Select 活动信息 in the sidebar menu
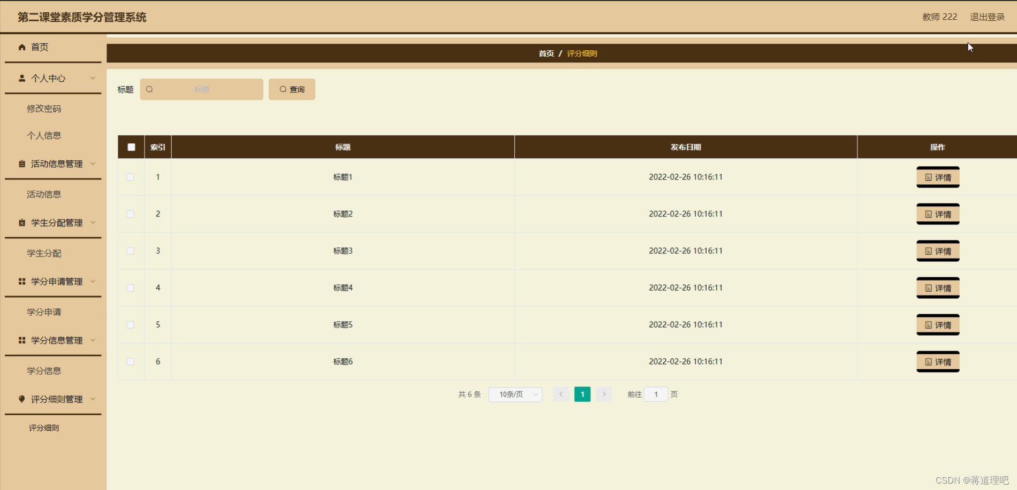 pos(43,194)
